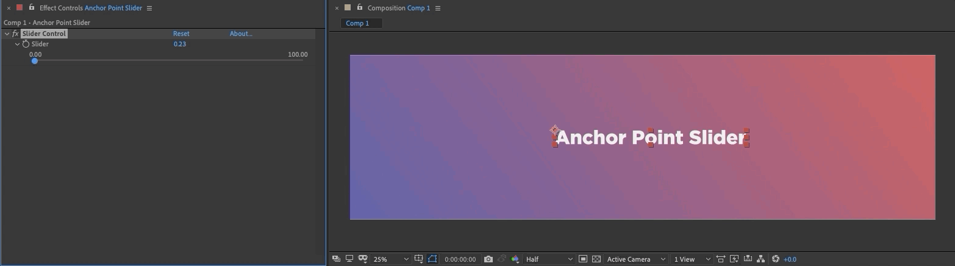This screenshot has height=266, width=955.
Task: Click the Anchor Point Slider text layer
Action: (651, 137)
